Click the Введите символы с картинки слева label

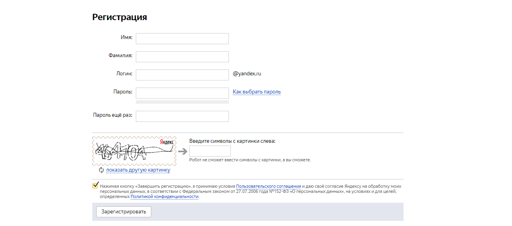[x=232, y=141]
